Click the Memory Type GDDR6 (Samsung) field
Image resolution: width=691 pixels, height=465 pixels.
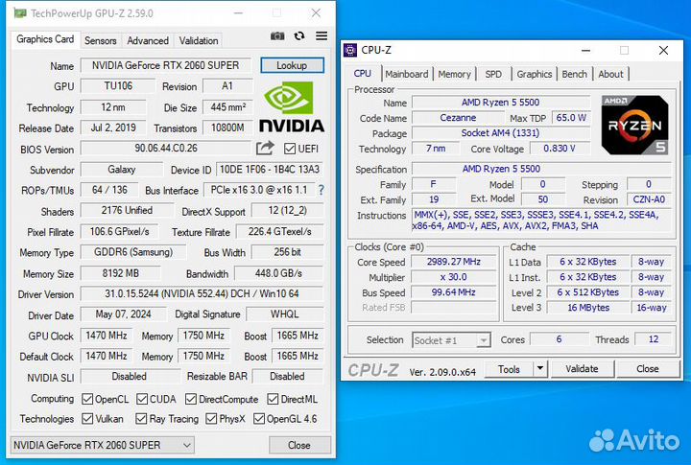click(133, 252)
